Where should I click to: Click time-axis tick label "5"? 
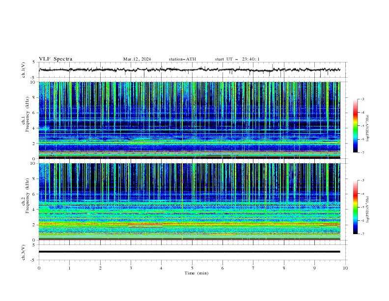pos(192,268)
